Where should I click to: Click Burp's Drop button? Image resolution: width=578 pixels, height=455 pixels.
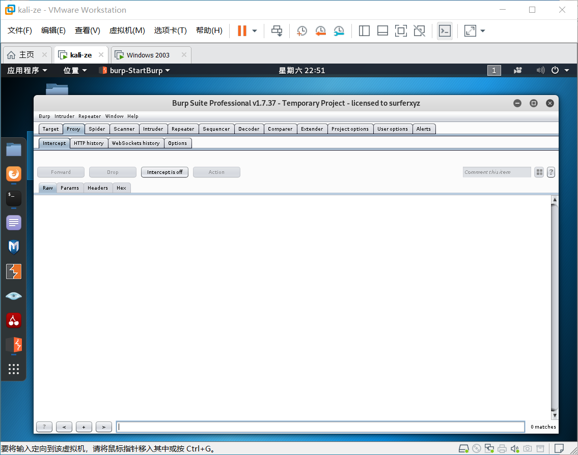[113, 172]
